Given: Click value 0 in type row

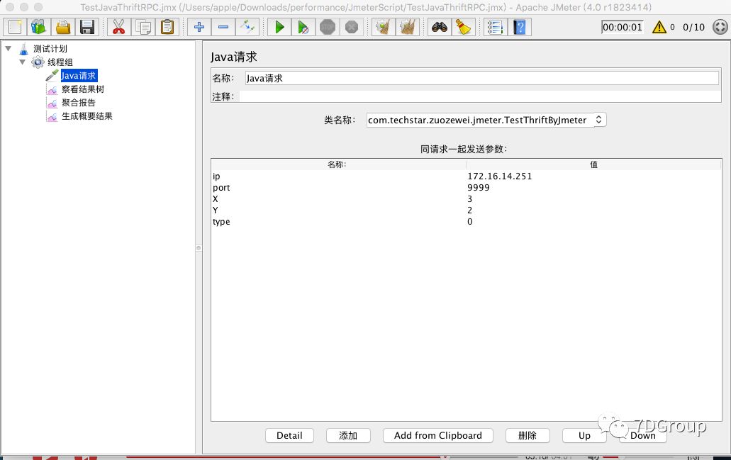Looking at the screenshot, I should (593, 221).
